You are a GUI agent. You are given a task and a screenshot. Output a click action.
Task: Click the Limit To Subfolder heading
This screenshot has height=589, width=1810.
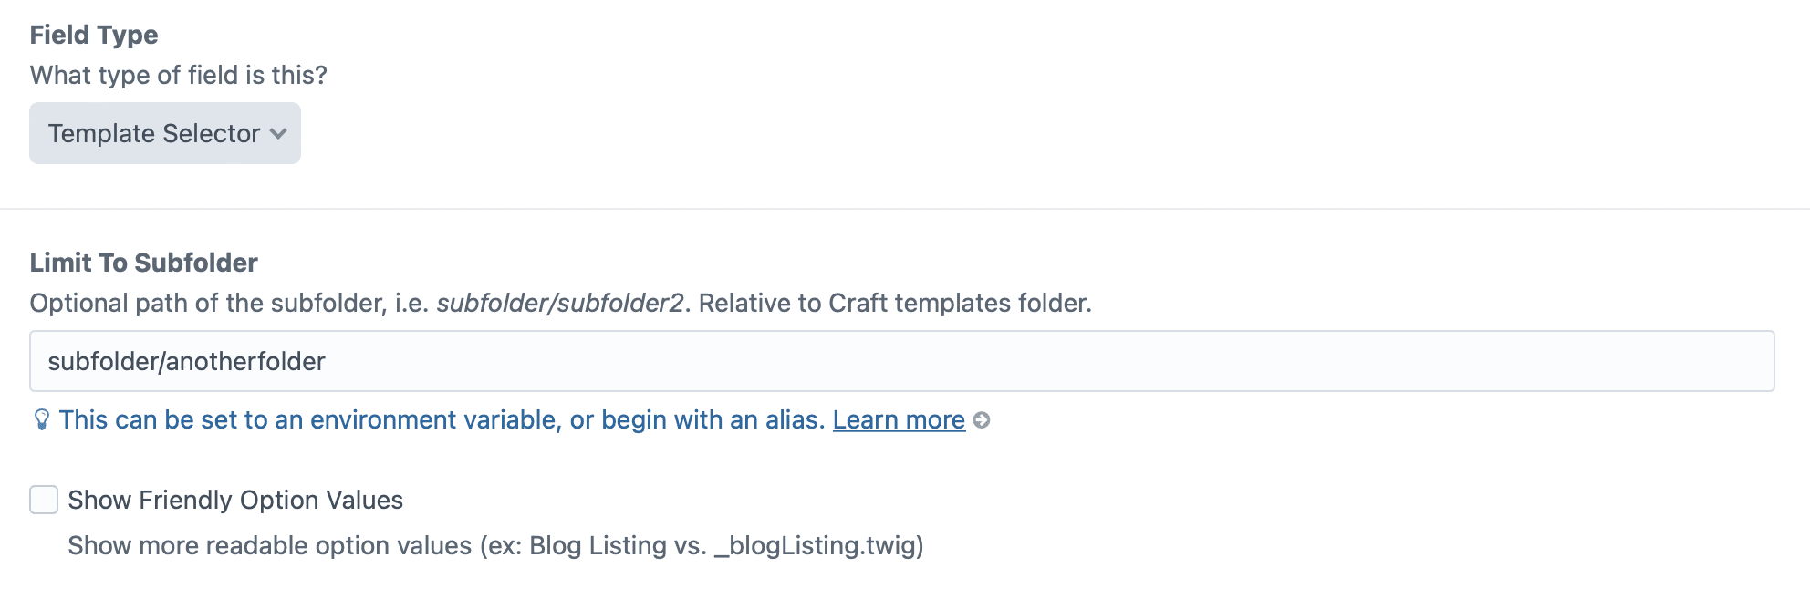pyautogui.click(x=144, y=263)
